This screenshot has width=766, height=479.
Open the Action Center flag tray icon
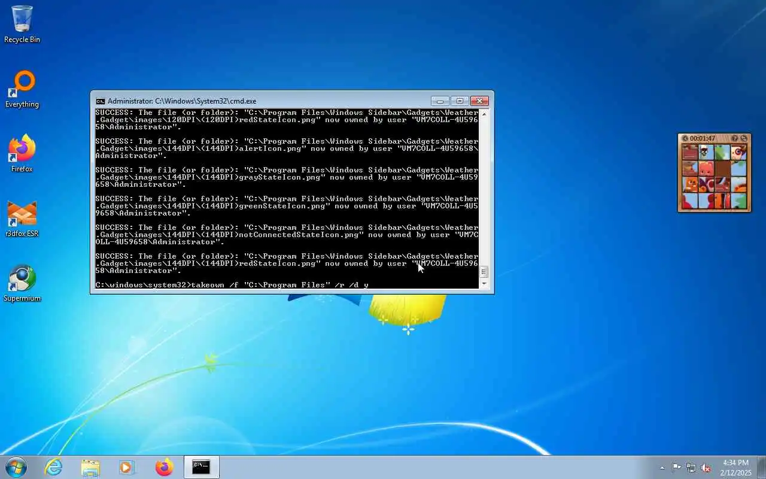coord(676,468)
